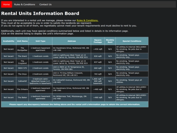
Task: Follow the yellow Rules & Conditions link
Action: [x=88, y=20]
